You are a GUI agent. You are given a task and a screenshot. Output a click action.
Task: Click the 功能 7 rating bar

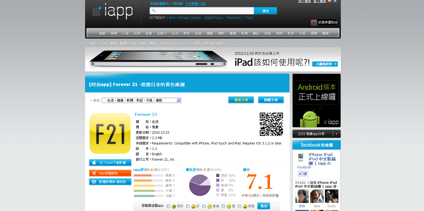(149, 196)
